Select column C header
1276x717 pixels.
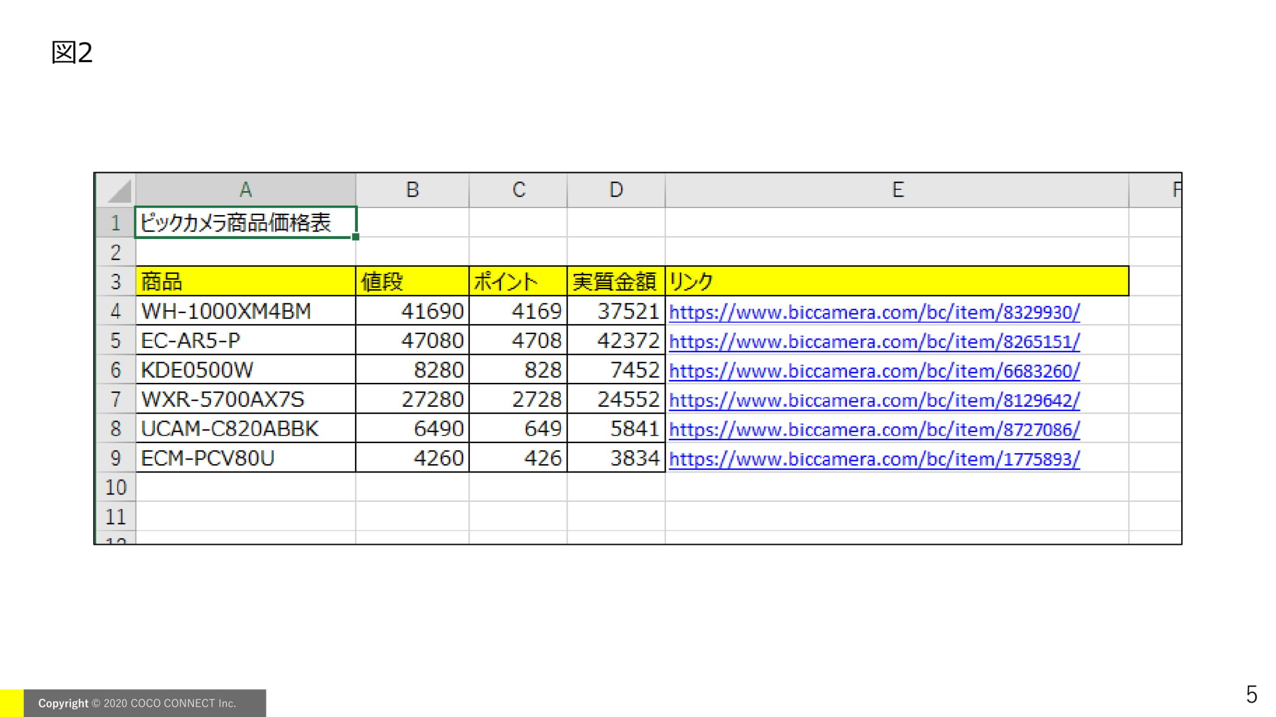(x=518, y=190)
